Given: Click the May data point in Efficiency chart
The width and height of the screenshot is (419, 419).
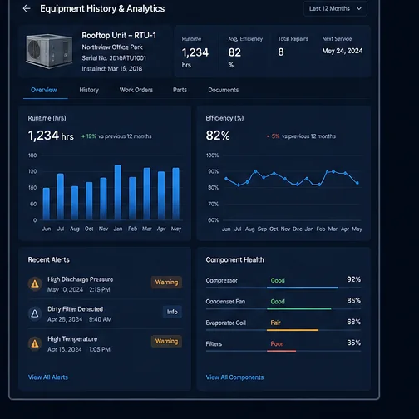Looking at the screenshot, I should [x=357, y=183].
